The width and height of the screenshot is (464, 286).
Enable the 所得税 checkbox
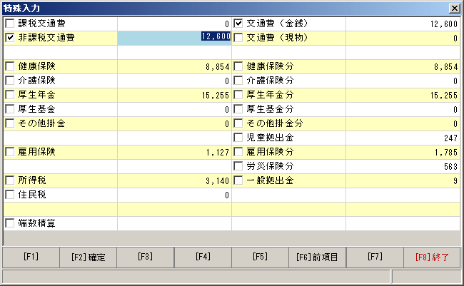point(10,180)
